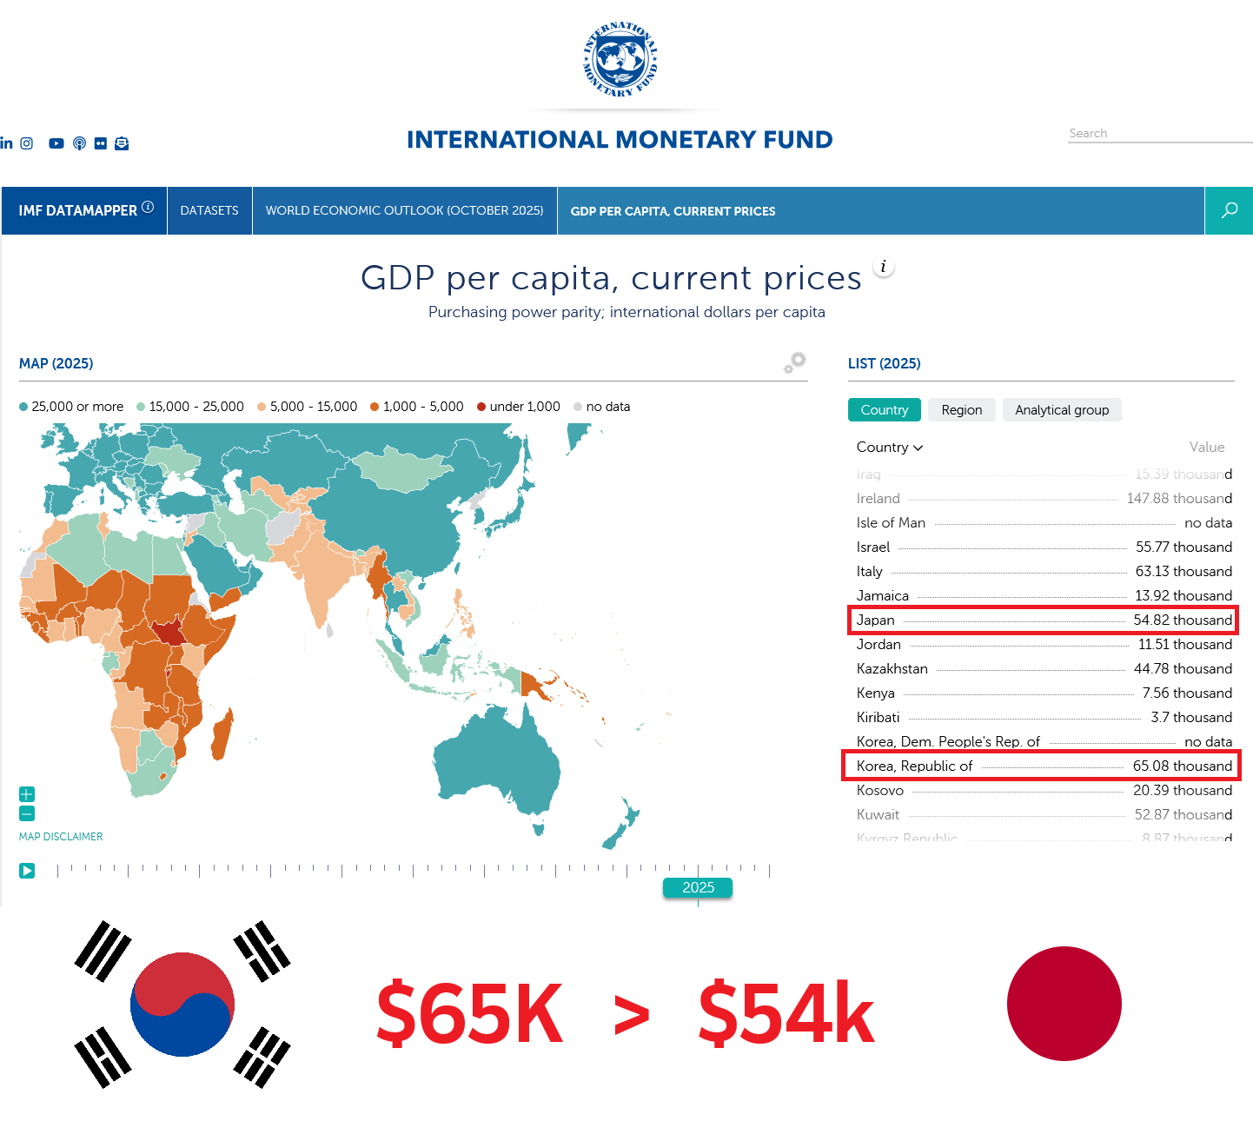Zoom out of the map with minus icon
The width and height of the screenshot is (1253, 1141).
[x=27, y=813]
